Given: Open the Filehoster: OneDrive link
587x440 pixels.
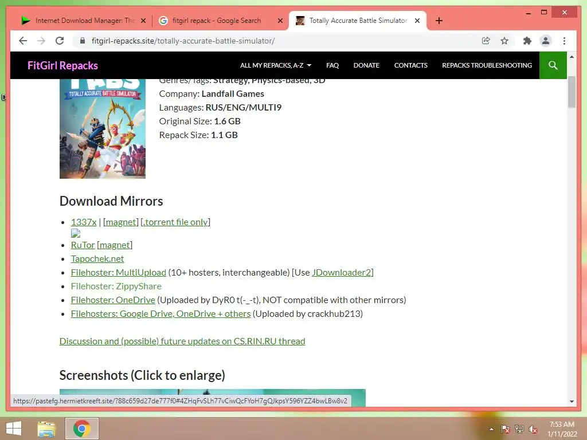Looking at the screenshot, I should 113,300.
